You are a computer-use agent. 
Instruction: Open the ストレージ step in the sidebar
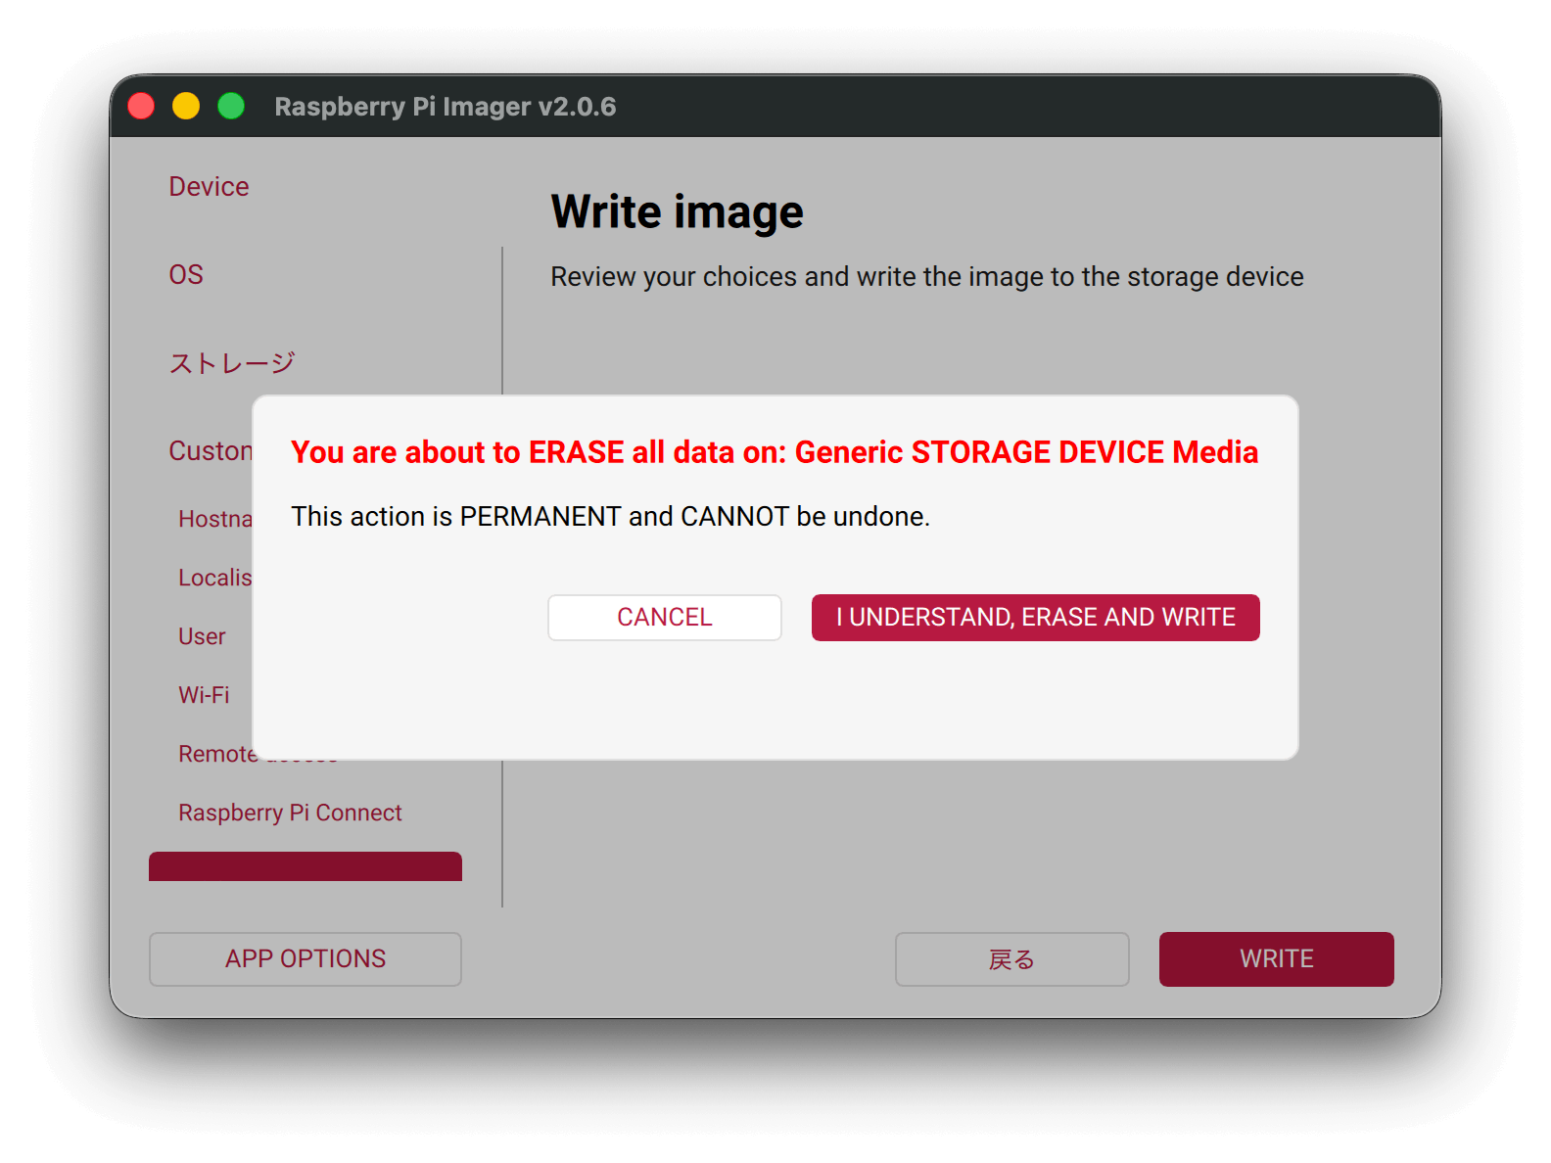pyautogui.click(x=232, y=363)
